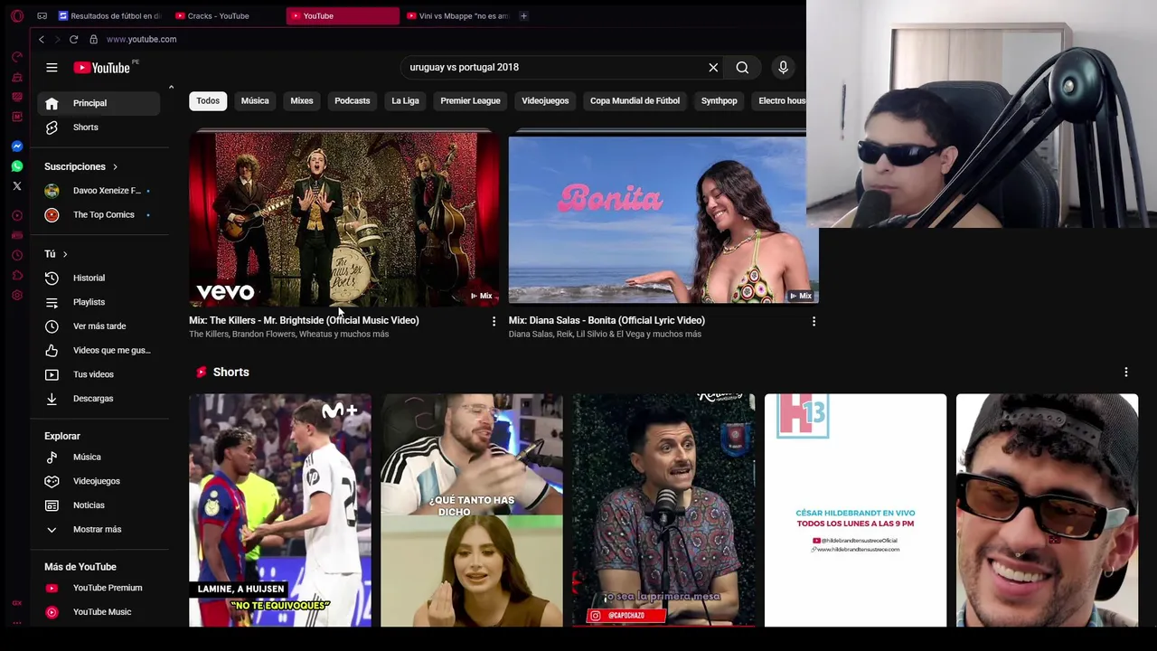Viewport: 1157px width, 651px height.
Task: Select Copa Mundial de Fútbol chip
Action: pyautogui.click(x=635, y=101)
